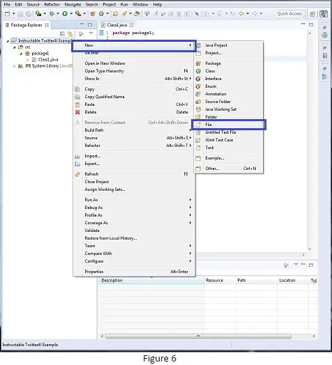Close the Class1.java editor tab
The height and width of the screenshot is (365, 332).
click(132, 25)
